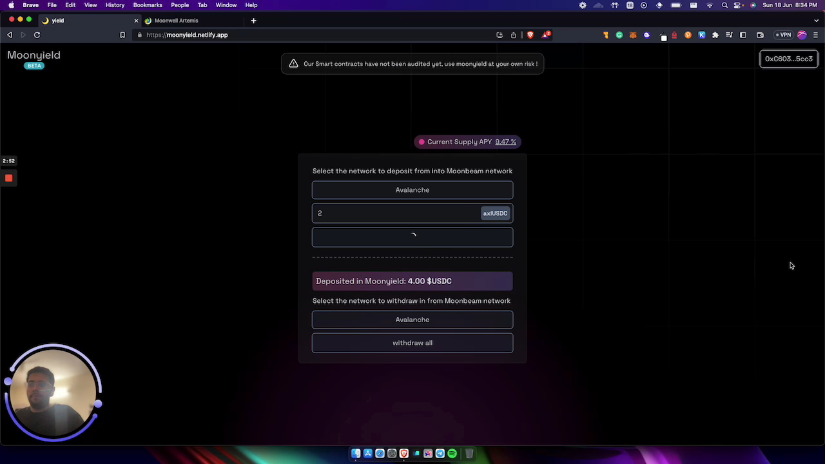Click the Brave Shields lion icon
The width and height of the screenshot is (825, 464).
(530, 35)
